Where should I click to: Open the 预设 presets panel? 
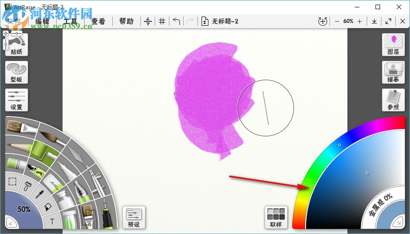tap(134, 217)
